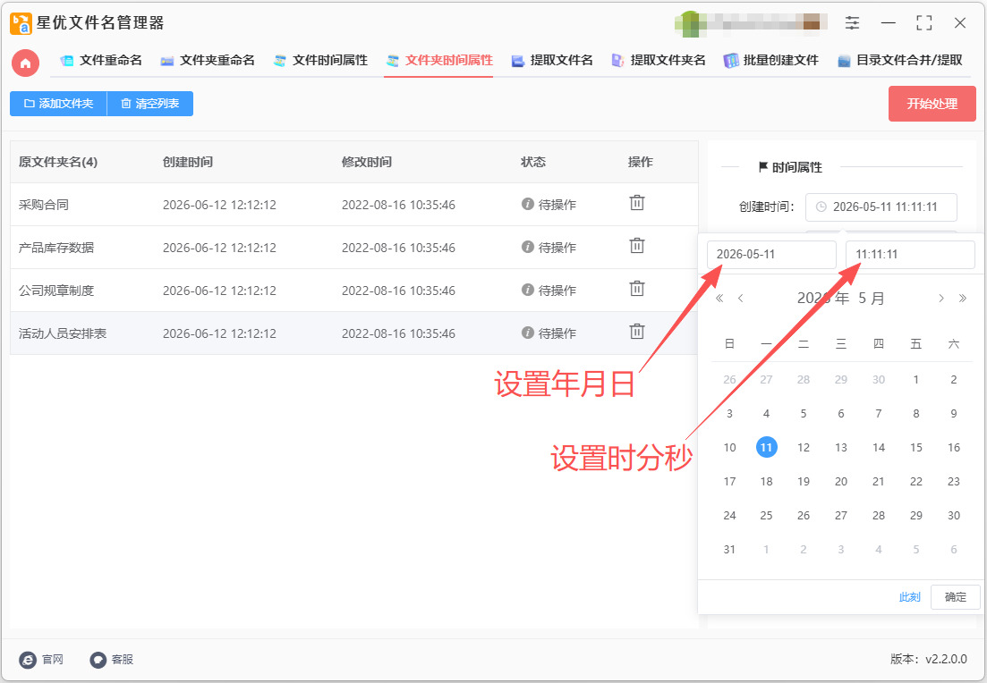Advance calendar to next month

coord(941,298)
